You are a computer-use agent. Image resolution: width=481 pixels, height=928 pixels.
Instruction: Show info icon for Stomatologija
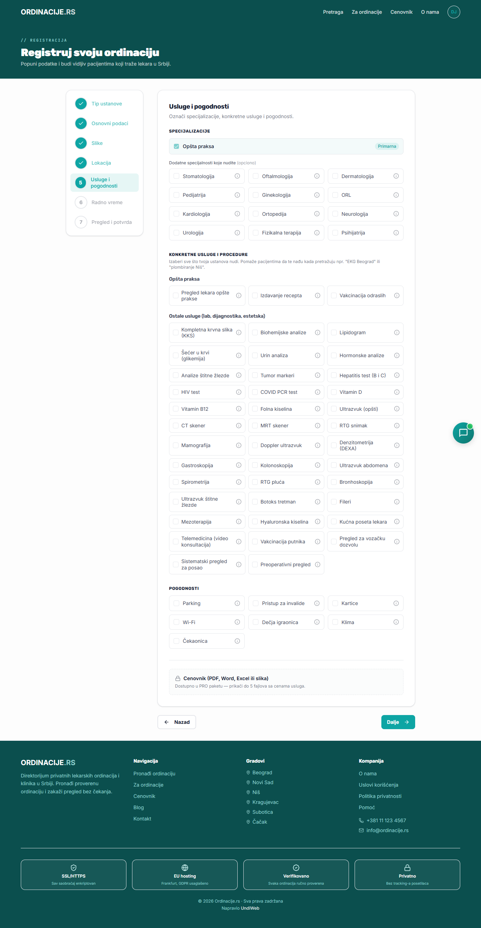point(237,176)
